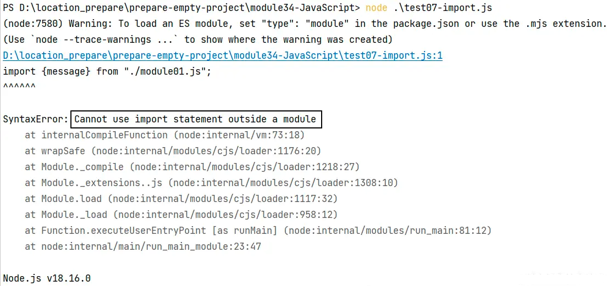The height and width of the screenshot is (286, 607).
Task: Click the yellow node command word
Action: (x=376, y=8)
